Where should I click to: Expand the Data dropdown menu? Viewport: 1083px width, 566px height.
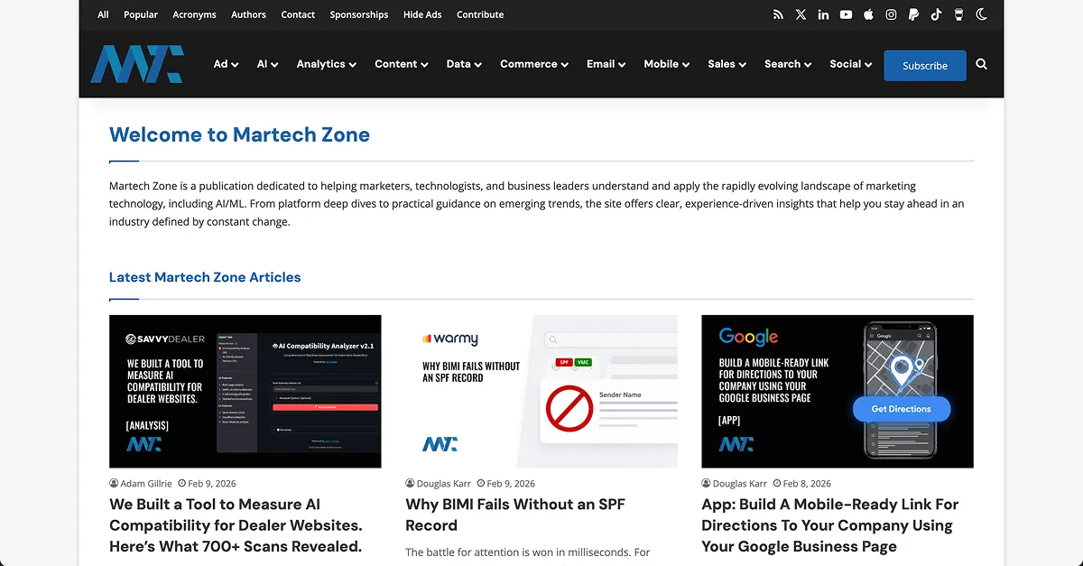(464, 64)
